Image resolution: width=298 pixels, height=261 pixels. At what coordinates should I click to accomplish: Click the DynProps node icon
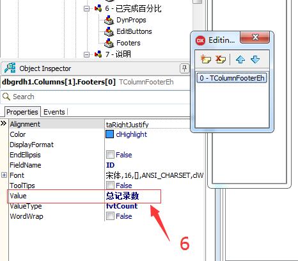pyautogui.click(x=109, y=20)
